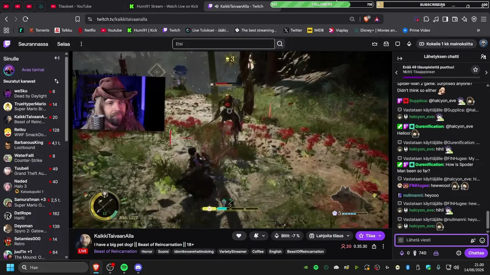Open Twitch search magnifier button
Image resolution: width=490 pixels, height=275 pixels.
tap(280, 44)
